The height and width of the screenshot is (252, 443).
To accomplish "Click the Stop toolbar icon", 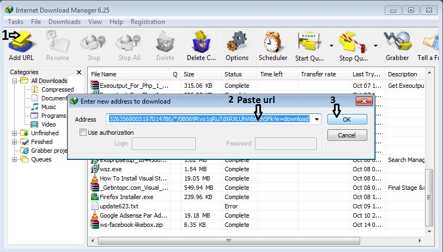I will [93, 43].
